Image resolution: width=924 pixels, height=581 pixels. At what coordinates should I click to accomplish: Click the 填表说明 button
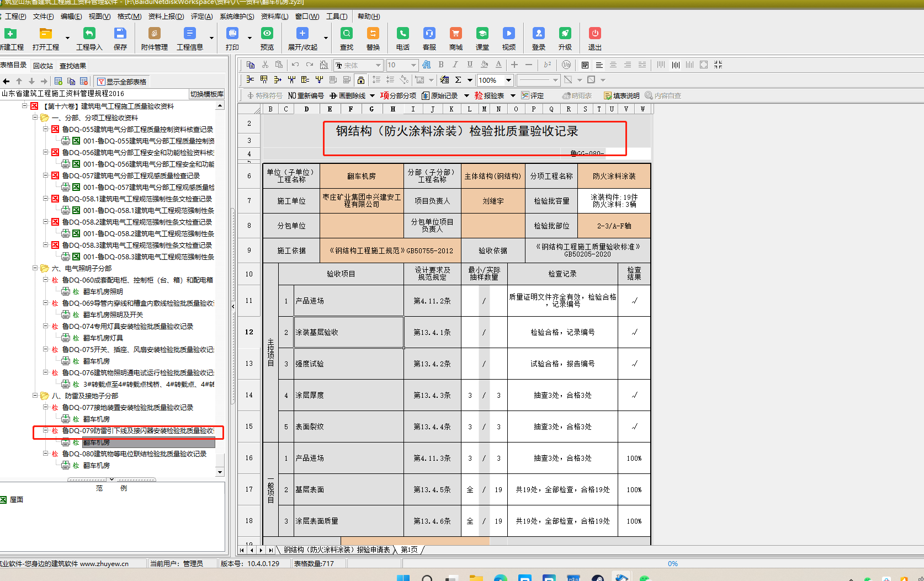pos(622,95)
